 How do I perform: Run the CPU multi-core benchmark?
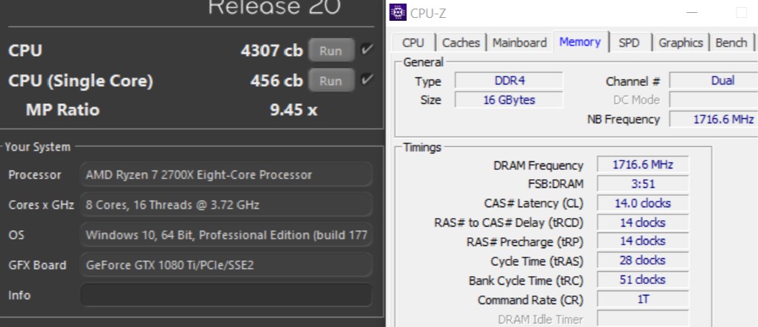[x=331, y=51]
